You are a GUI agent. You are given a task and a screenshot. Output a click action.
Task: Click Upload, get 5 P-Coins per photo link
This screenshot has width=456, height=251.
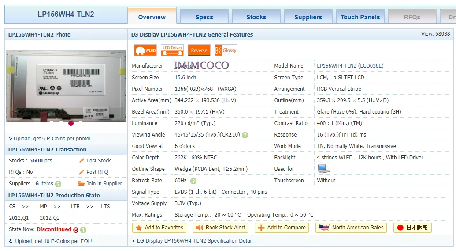(52, 139)
